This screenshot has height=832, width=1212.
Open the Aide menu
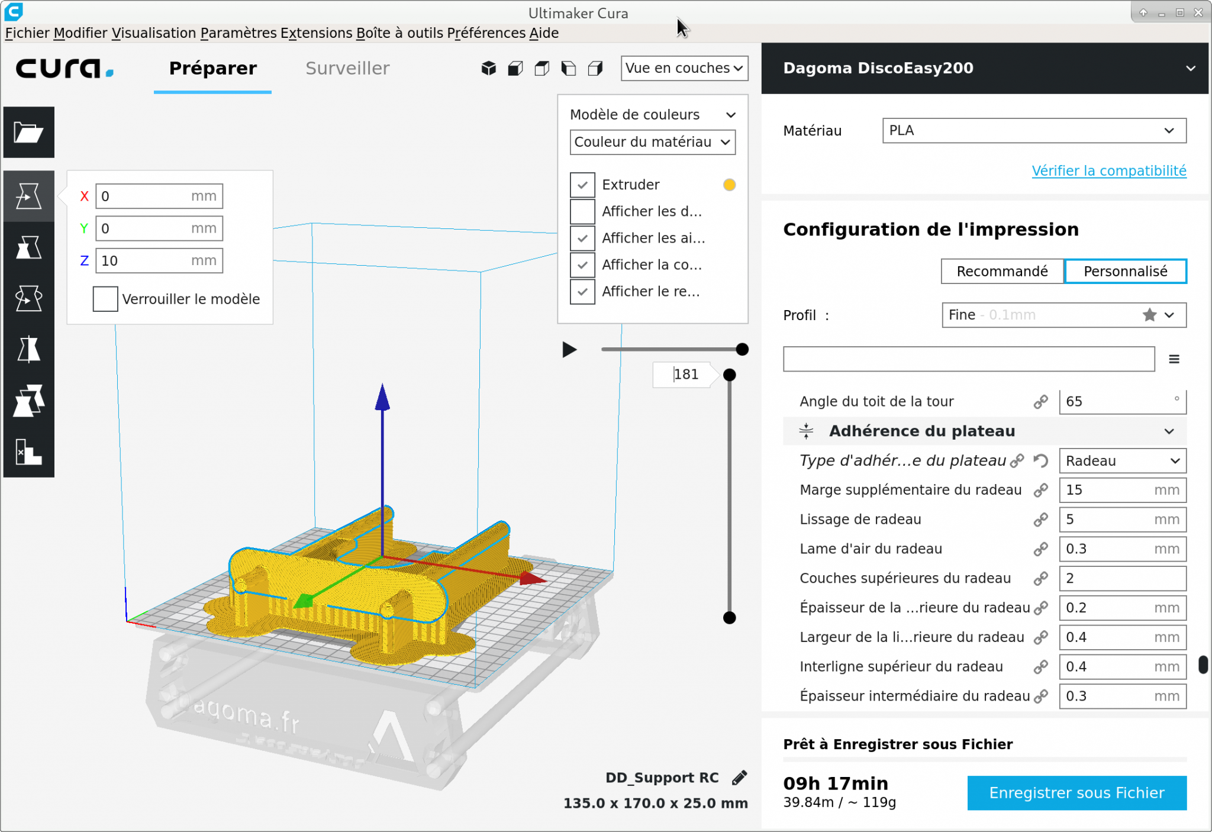click(544, 33)
